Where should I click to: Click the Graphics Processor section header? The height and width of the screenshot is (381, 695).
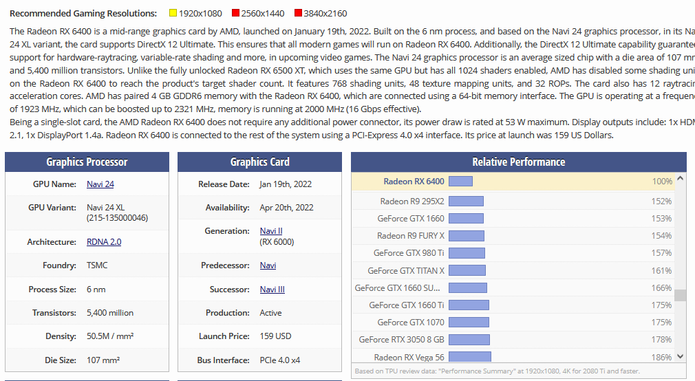click(x=87, y=162)
